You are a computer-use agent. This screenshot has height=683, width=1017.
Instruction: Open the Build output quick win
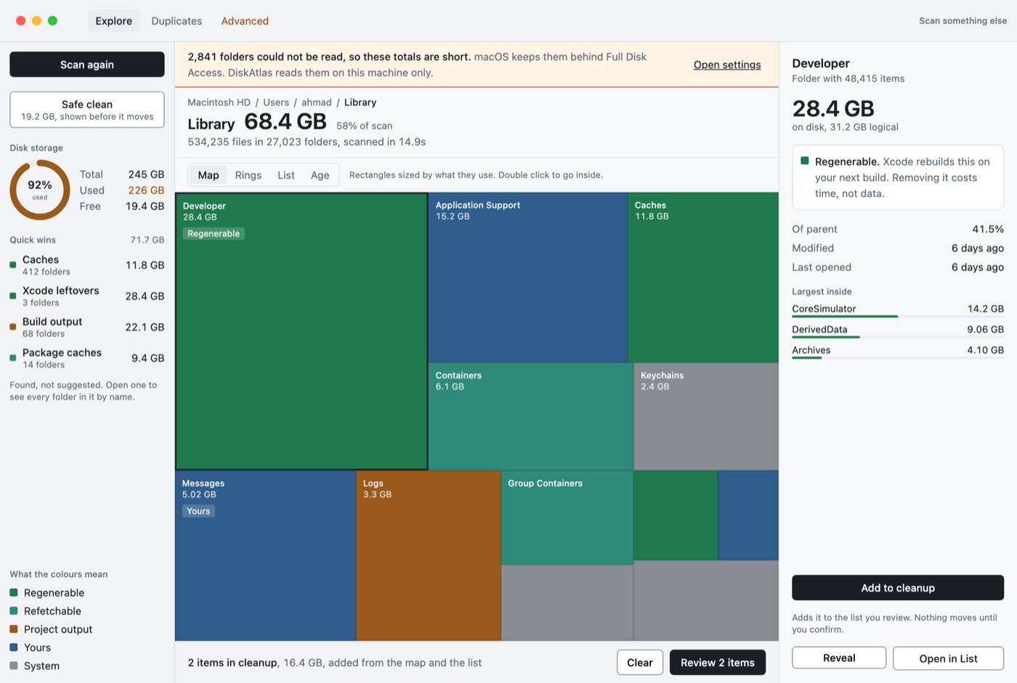coord(87,327)
